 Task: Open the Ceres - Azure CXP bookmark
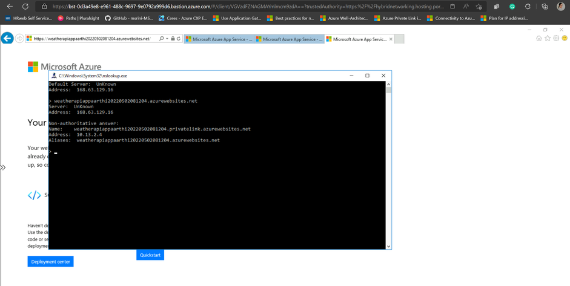[183, 18]
